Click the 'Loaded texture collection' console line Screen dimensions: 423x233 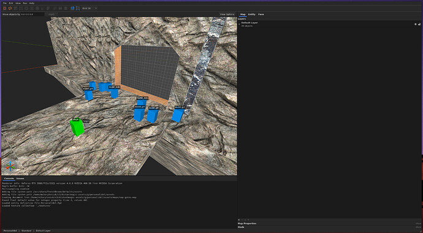(26, 206)
